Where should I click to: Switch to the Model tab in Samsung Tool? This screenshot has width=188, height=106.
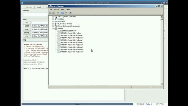tap(29, 7)
